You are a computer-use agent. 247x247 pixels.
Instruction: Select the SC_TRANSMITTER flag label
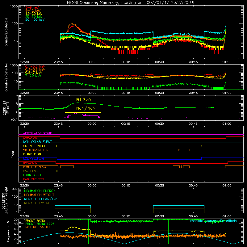[x=36, y=150]
